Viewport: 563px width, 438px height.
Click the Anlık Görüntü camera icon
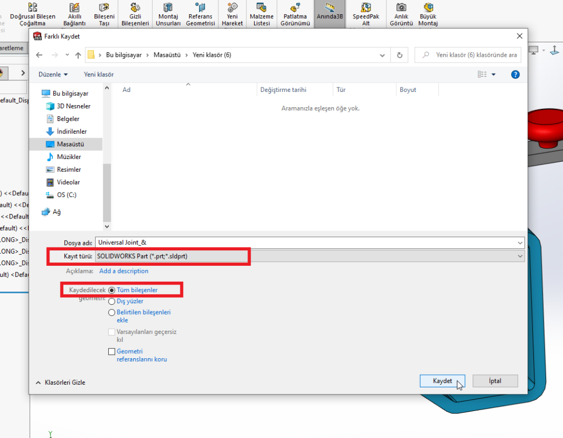click(401, 8)
